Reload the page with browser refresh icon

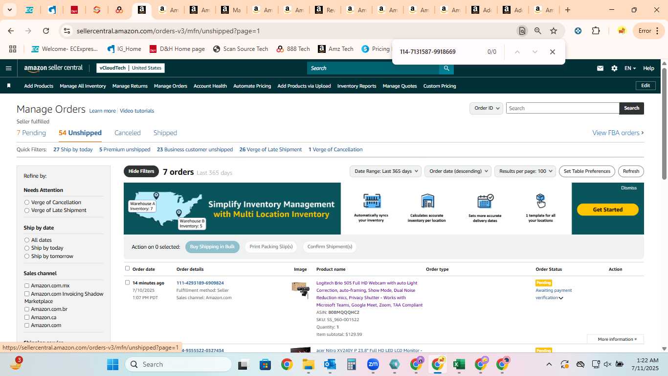[46, 31]
